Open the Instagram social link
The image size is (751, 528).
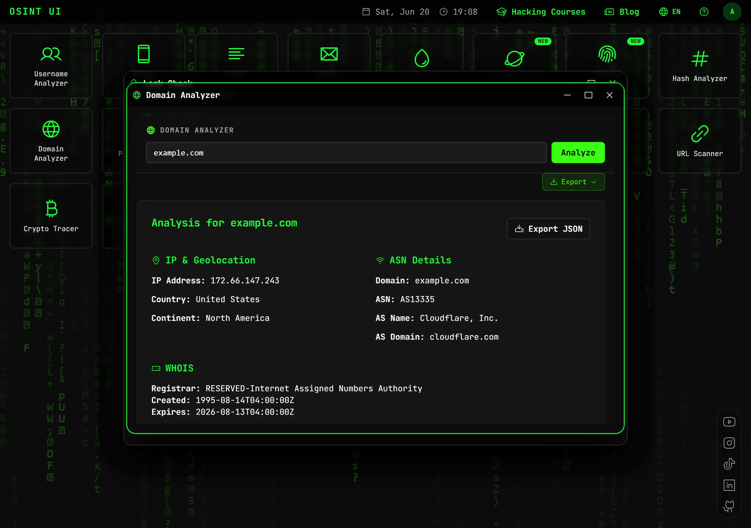[x=729, y=443]
